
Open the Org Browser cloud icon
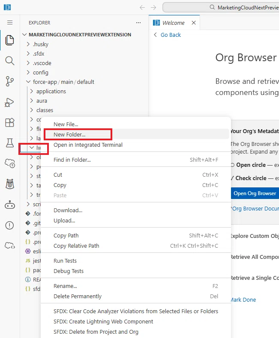(10, 163)
